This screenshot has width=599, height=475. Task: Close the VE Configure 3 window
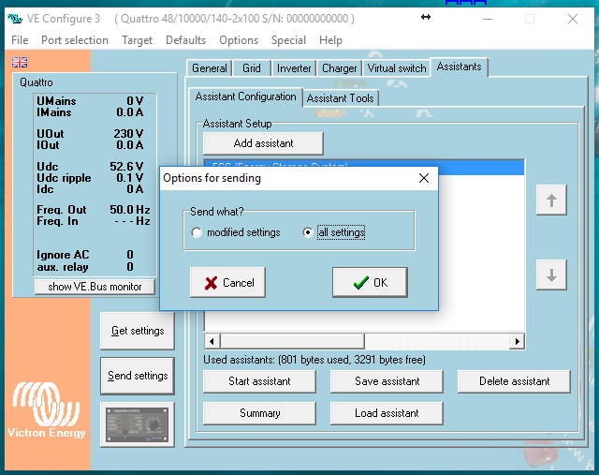[x=572, y=19]
